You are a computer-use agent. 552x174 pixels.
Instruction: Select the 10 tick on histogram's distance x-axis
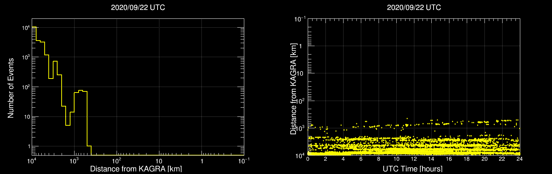point(159,161)
